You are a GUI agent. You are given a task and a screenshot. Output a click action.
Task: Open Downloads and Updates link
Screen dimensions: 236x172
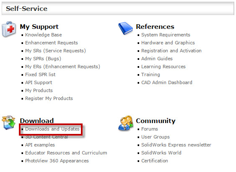point(52,129)
